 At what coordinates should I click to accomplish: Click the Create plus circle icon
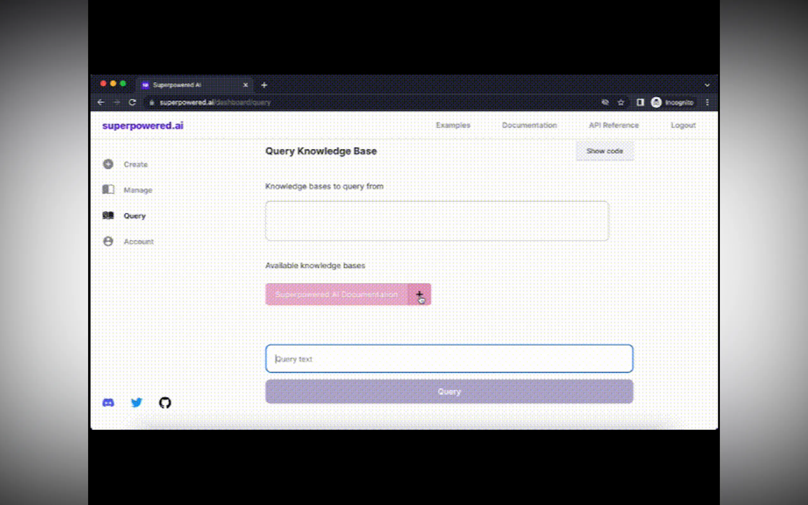click(108, 164)
